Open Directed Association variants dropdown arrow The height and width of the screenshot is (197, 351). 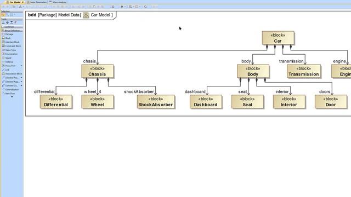tap(21, 78)
